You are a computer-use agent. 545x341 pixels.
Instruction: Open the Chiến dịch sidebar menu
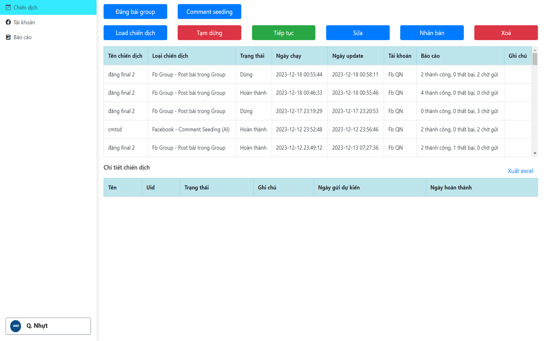click(x=48, y=7)
